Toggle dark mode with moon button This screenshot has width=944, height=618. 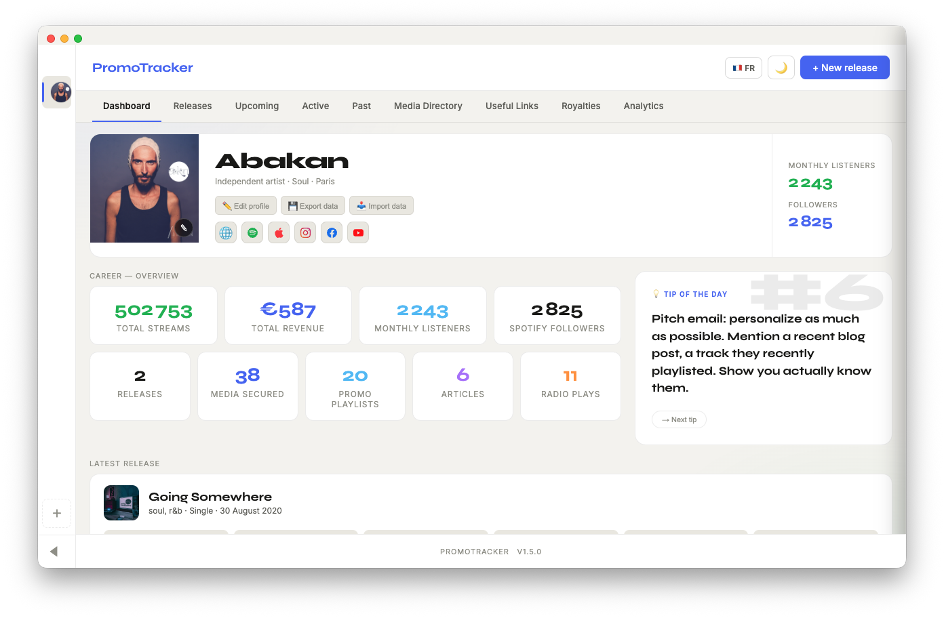(781, 68)
